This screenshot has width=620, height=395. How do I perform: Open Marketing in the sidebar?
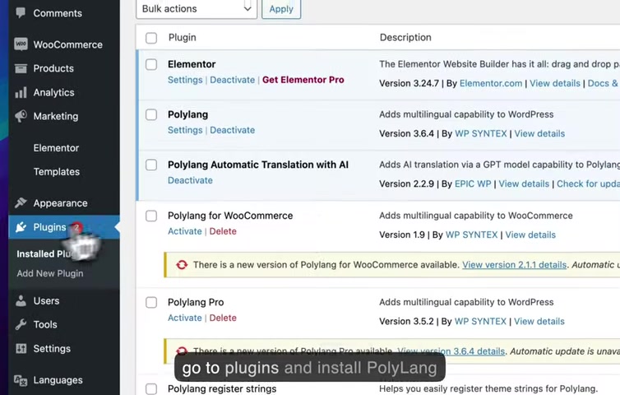(56, 116)
